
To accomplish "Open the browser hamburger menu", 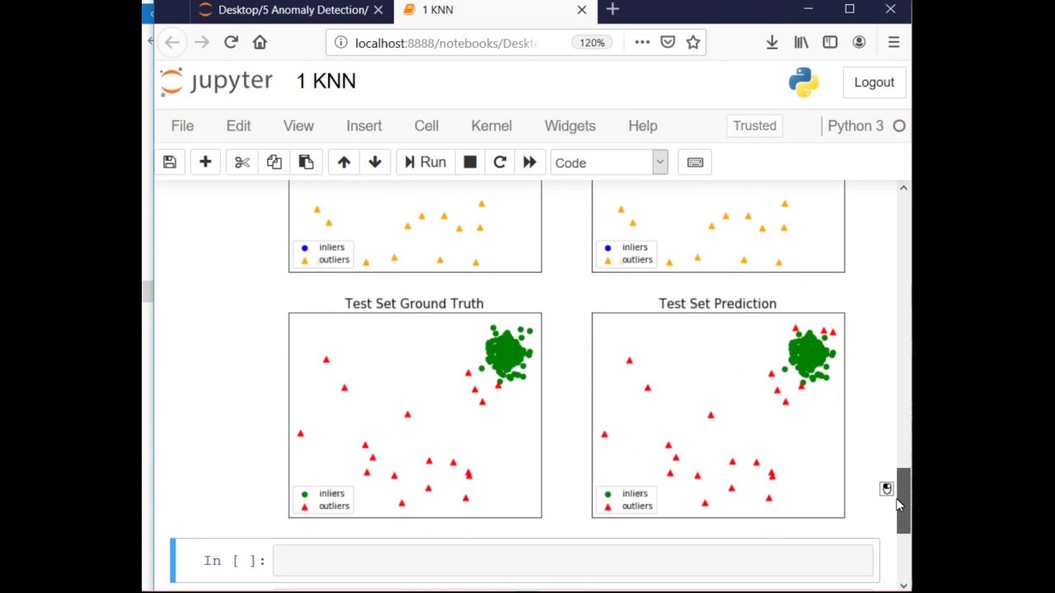I will 893,42.
